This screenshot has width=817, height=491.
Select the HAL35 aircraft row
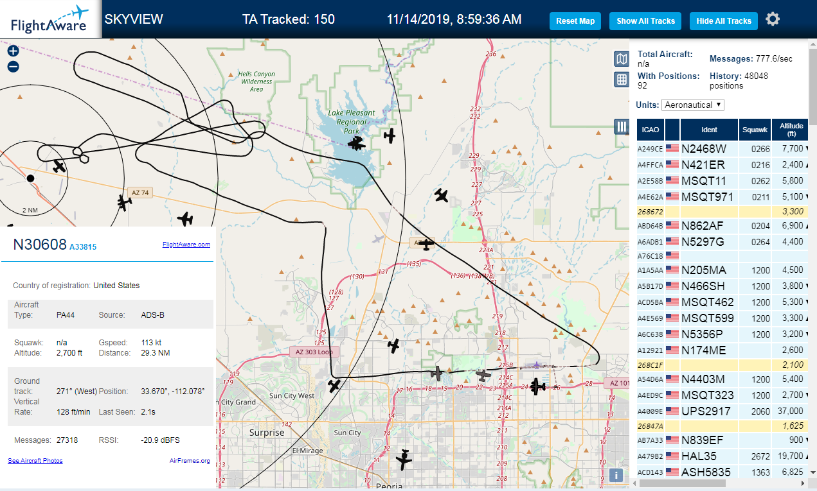(723, 456)
